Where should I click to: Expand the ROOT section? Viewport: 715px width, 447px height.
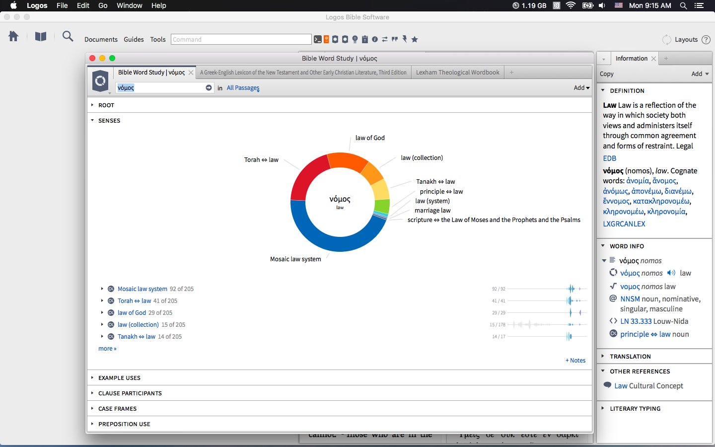click(x=92, y=105)
